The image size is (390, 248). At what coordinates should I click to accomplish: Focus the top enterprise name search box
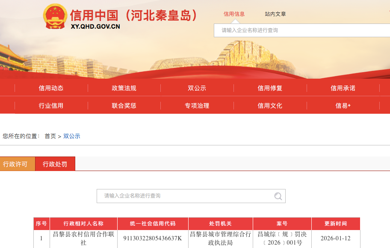tap(299, 30)
